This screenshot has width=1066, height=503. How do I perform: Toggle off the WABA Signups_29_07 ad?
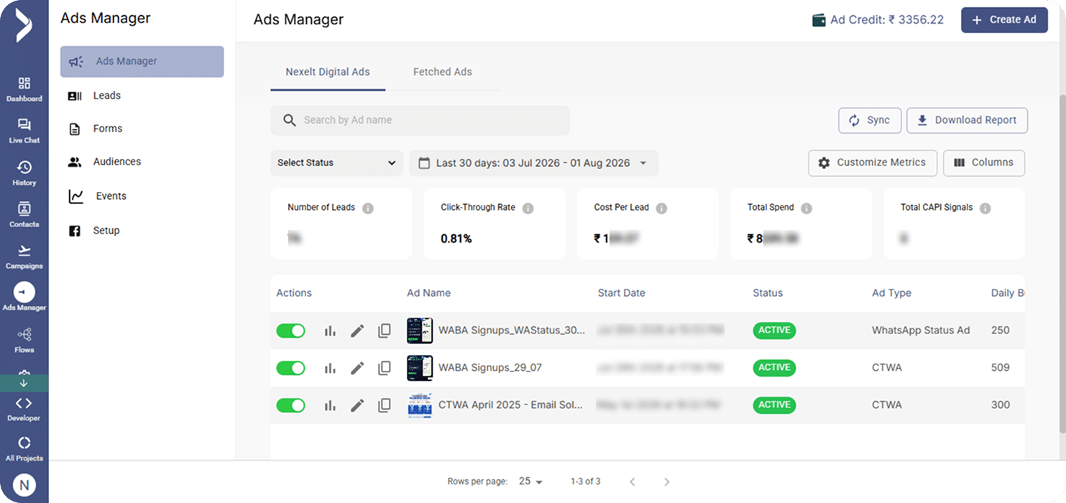click(290, 368)
